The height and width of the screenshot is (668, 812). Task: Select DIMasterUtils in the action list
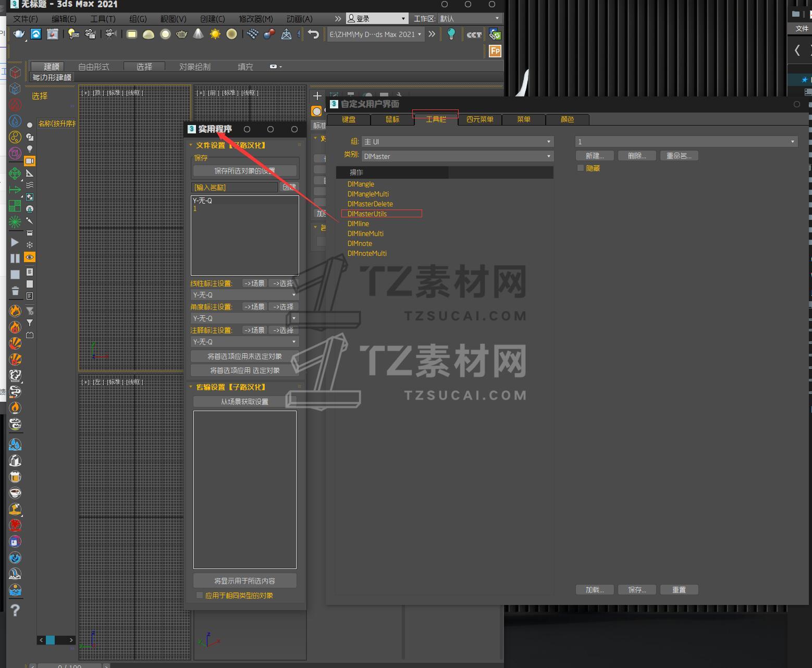click(367, 214)
